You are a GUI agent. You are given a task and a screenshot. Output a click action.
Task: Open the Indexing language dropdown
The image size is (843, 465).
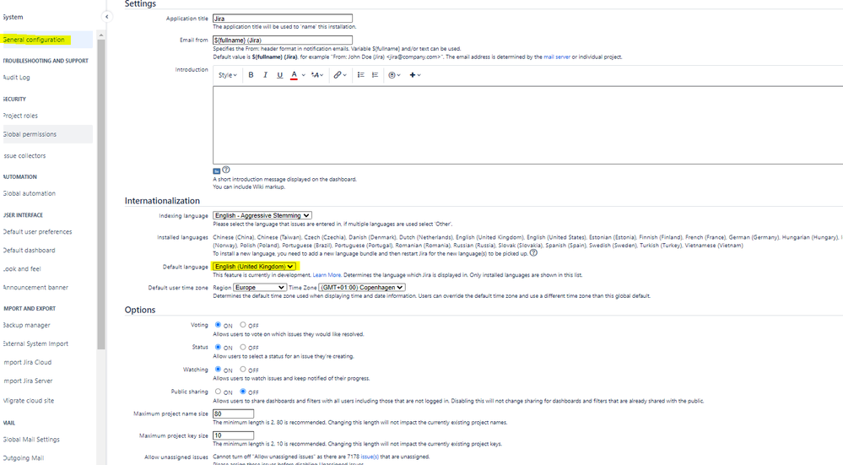[262, 215]
